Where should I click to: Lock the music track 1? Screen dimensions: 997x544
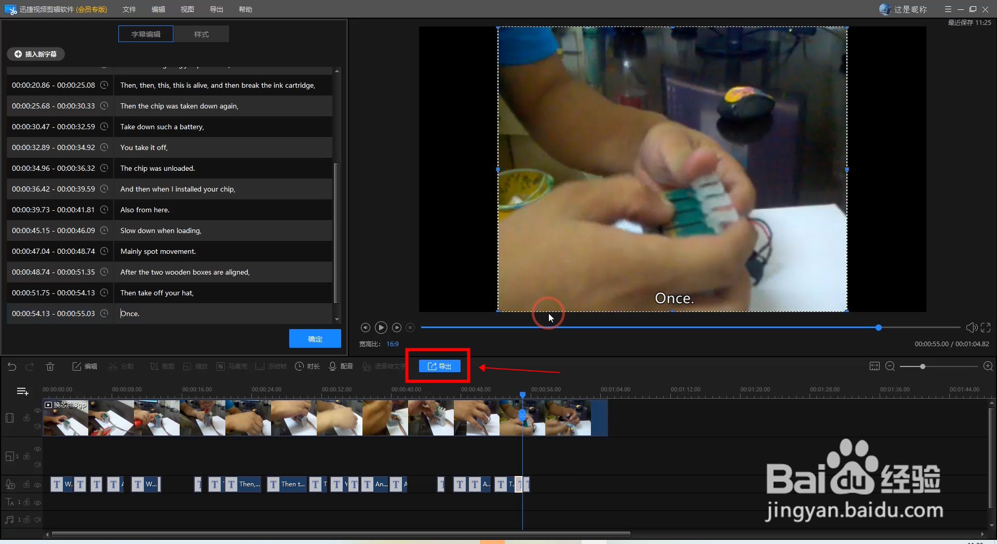click(26, 520)
